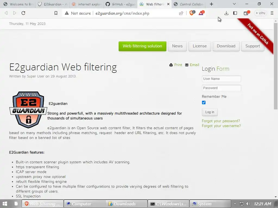Toggle the browser sidebar panel icon
Viewport: 278px width, 208px height.
point(235,13)
